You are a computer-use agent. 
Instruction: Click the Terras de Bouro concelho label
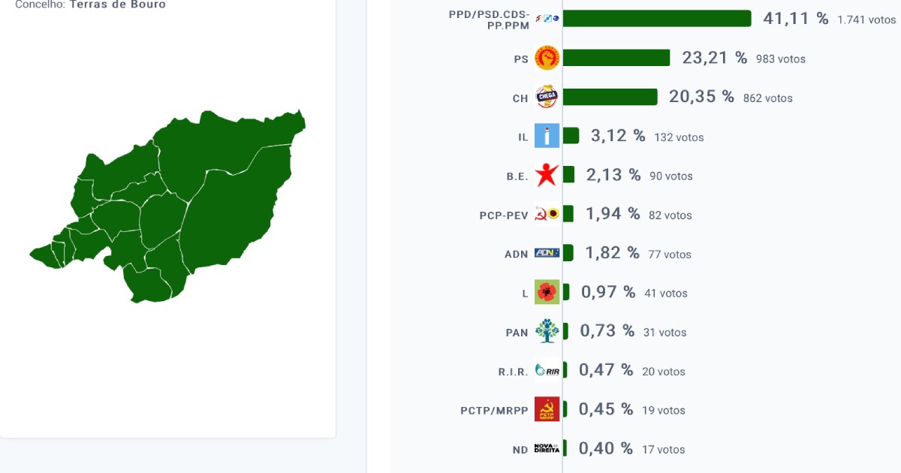(118, 5)
